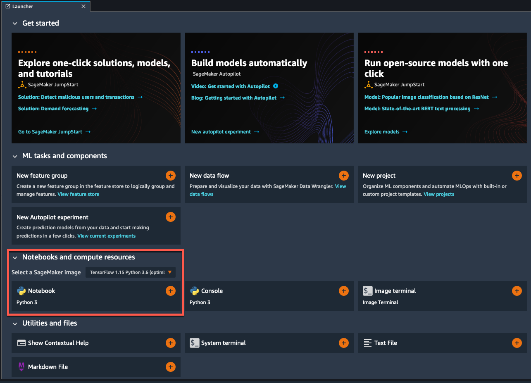Click New autopilot experiment link

(225, 132)
